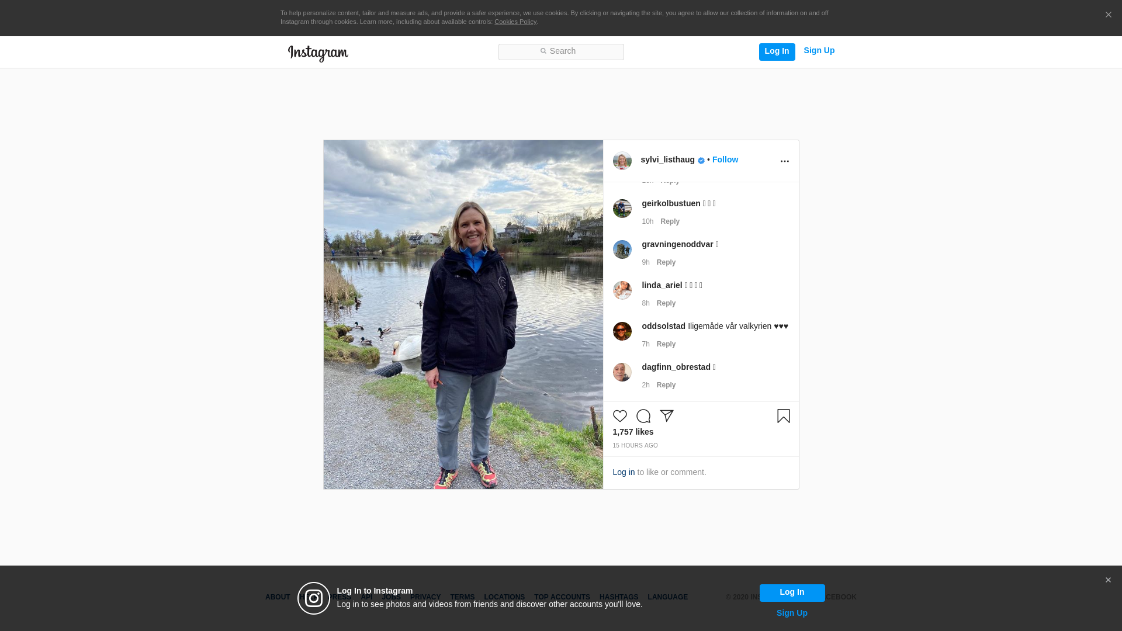Viewport: 1122px width, 631px height.
Task: Open oddsolstad username link
Action: (x=664, y=326)
